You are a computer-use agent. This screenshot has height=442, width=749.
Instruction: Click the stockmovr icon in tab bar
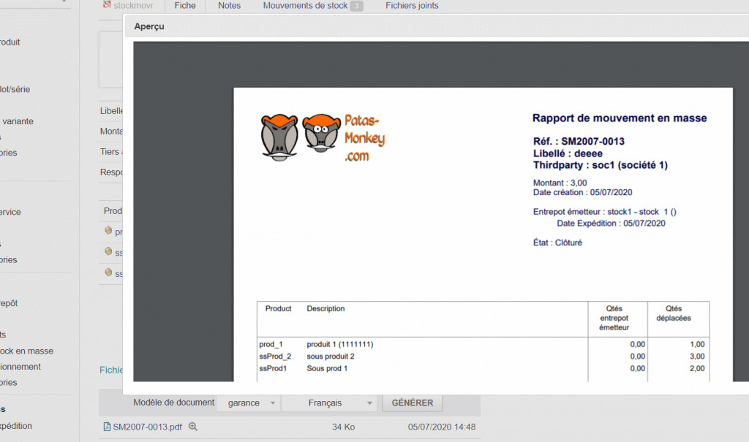click(x=107, y=4)
